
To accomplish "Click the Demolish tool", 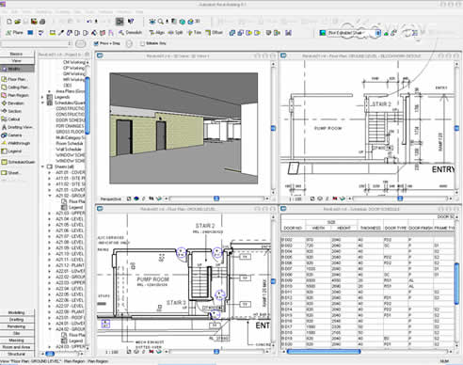I will [x=130, y=32].
